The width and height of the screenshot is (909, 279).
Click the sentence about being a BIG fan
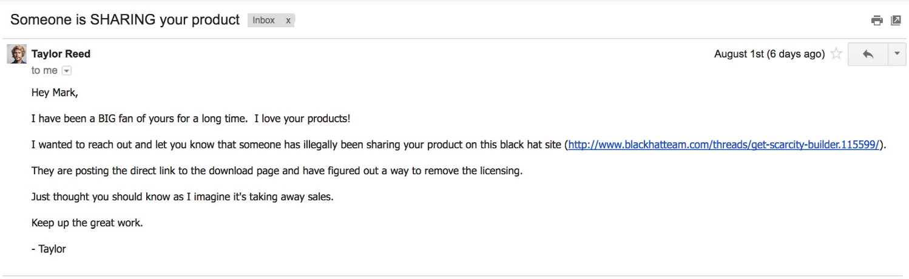pyautogui.click(x=191, y=119)
